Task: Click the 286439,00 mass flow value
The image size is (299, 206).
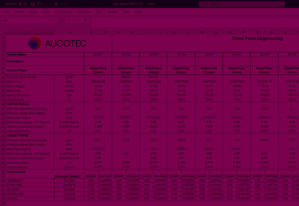Action: point(98,82)
